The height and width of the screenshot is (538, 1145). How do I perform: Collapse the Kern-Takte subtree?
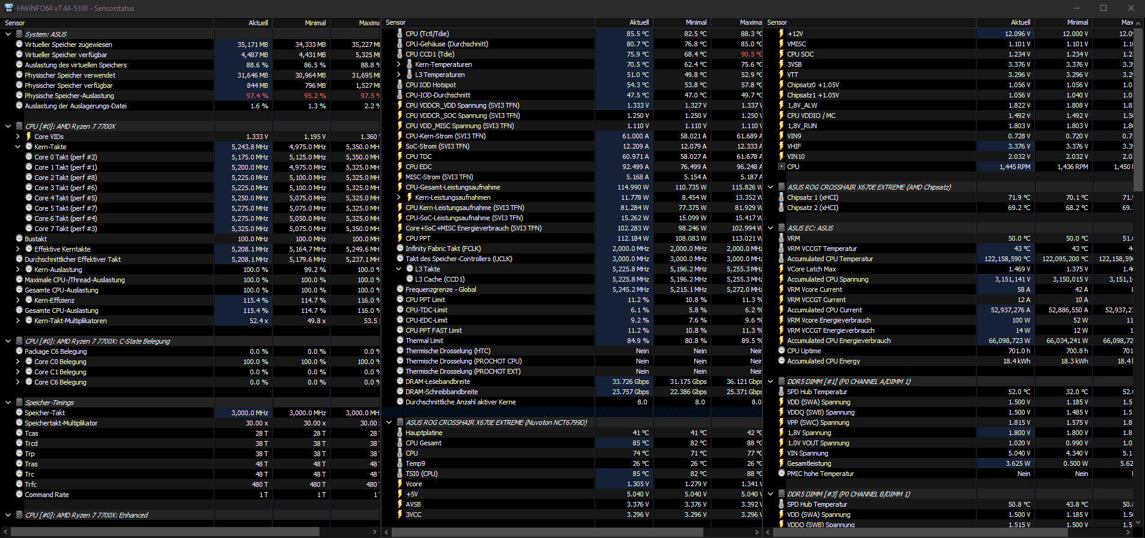pyautogui.click(x=18, y=147)
